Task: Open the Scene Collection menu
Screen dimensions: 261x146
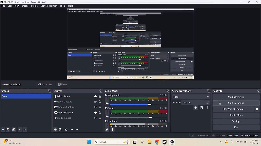Action: tap(49, 6)
